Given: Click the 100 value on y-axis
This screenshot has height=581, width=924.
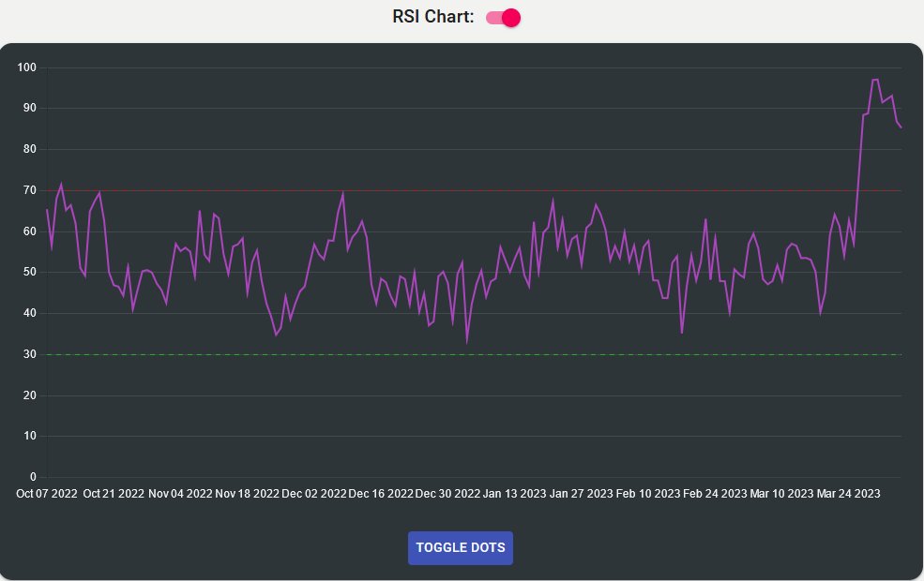Looking at the screenshot, I should [x=26, y=67].
